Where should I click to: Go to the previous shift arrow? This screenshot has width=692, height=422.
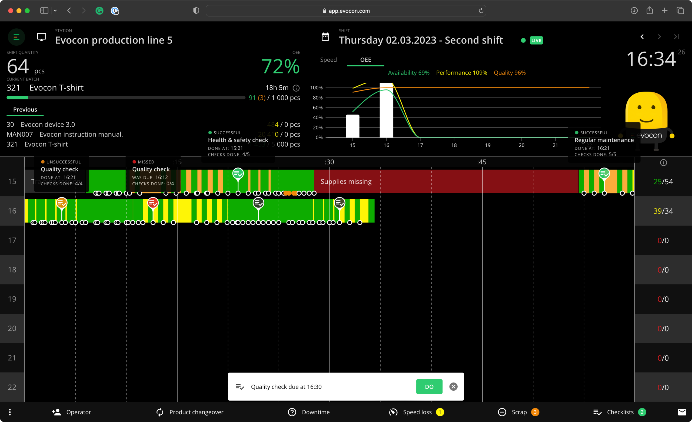tap(642, 37)
